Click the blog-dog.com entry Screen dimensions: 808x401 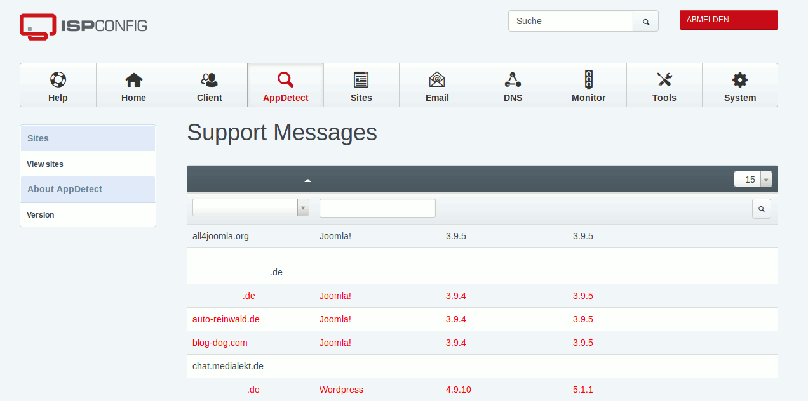pyautogui.click(x=220, y=343)
